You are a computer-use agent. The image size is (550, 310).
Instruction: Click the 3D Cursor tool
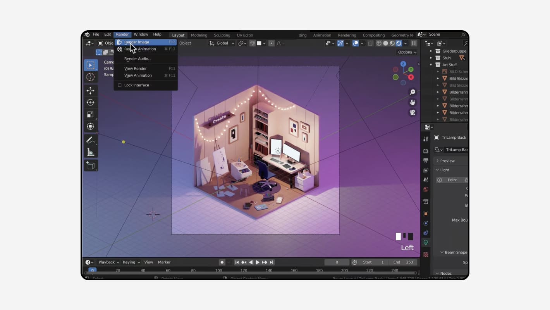click(x=90, y=77)
